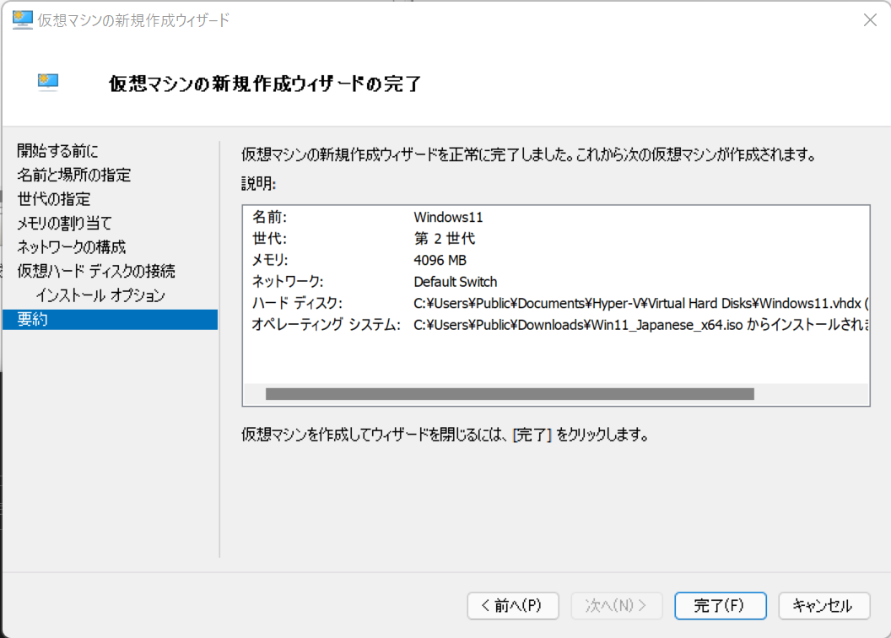Screen dimensions: 891x638
Task: Click the wizard title bar Hyper-V icon
Action: click(x=21, y=19)
